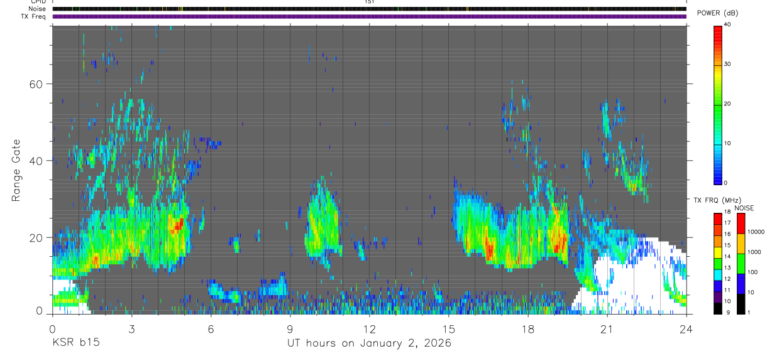Click the purple TX Freq strip
The image size is (772, 356).
point(370,16)
